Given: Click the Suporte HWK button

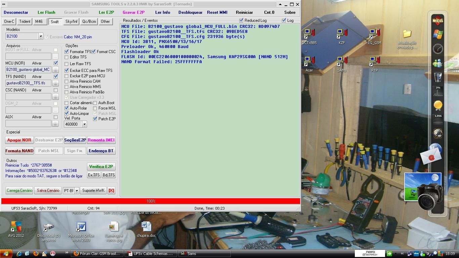Looking at the screenshot, I should [93, 190].
